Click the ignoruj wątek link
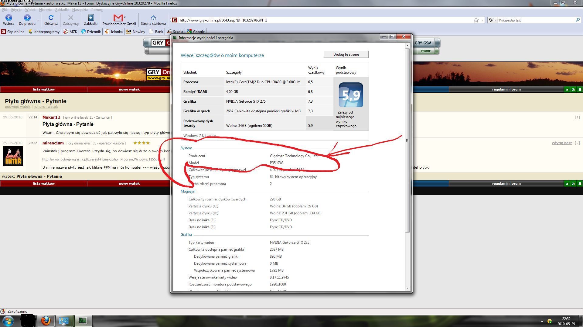Viewport: 583px width, 327px height. 46,107
